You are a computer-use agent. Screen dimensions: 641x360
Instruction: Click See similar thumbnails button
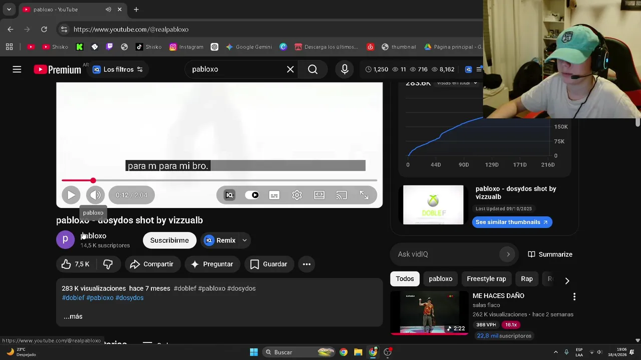(x=512, y=222)
